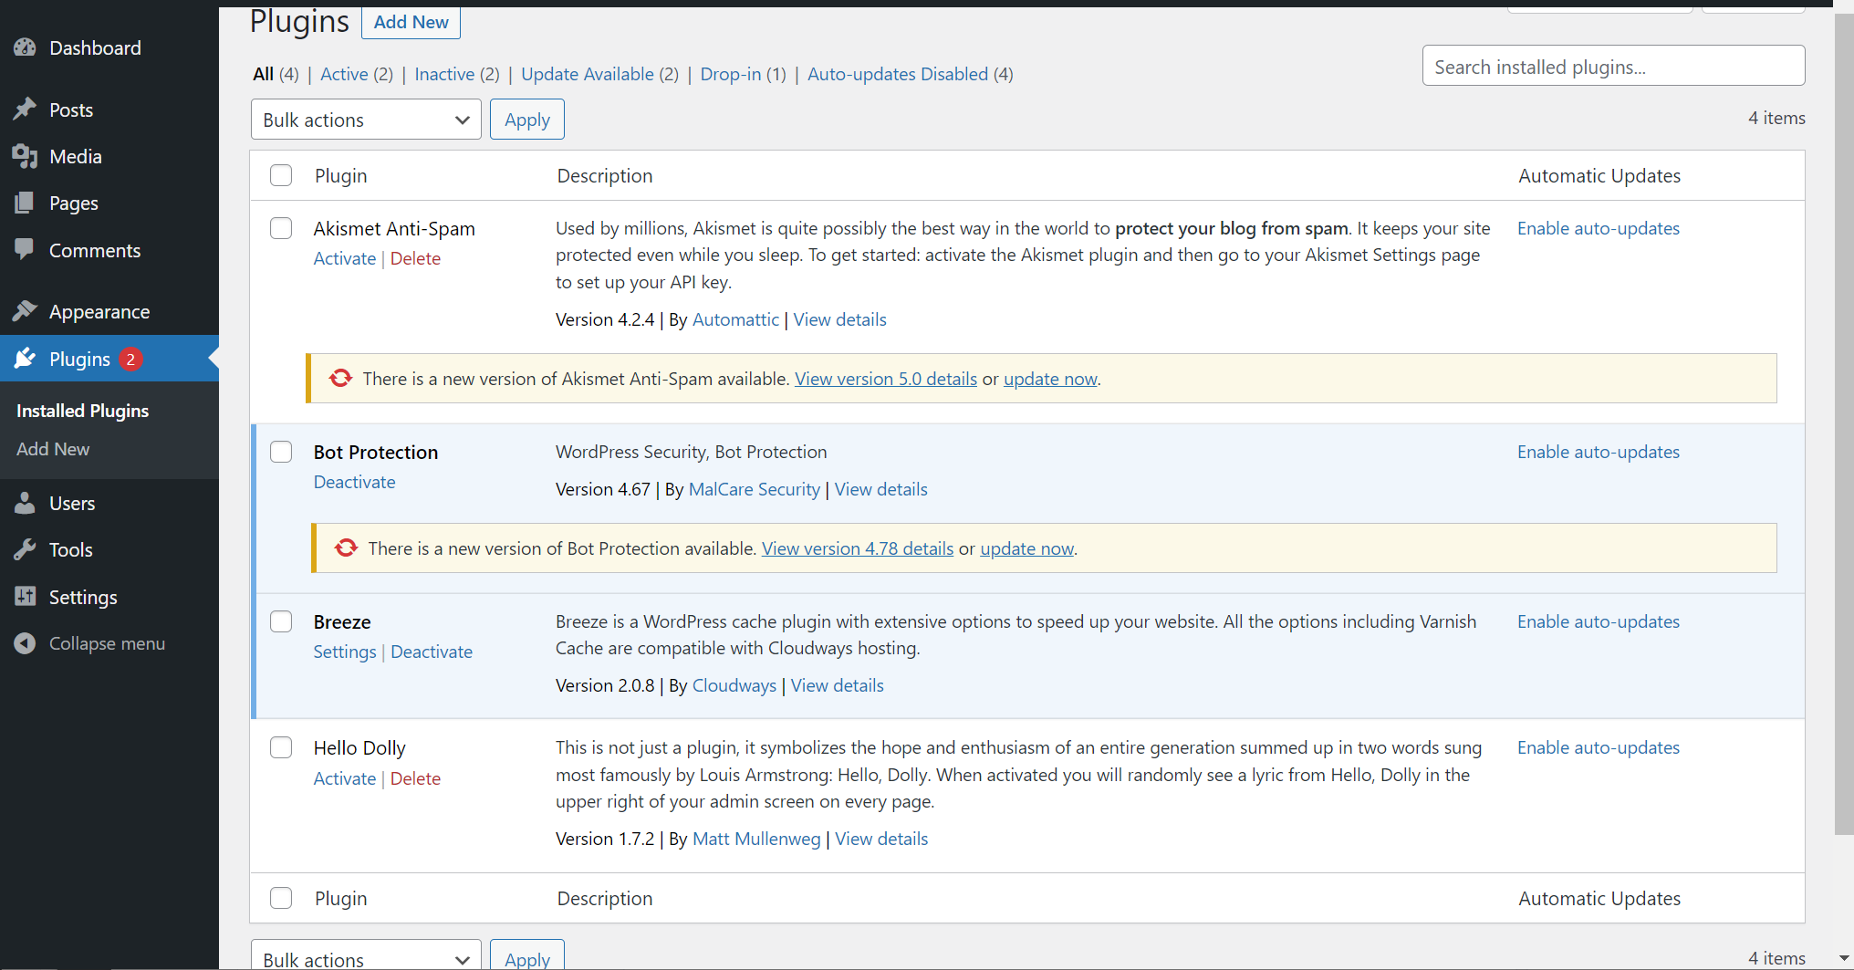Click the Media library icon
Viewport: 1854px width, 970px height.
tap(25, 157)
